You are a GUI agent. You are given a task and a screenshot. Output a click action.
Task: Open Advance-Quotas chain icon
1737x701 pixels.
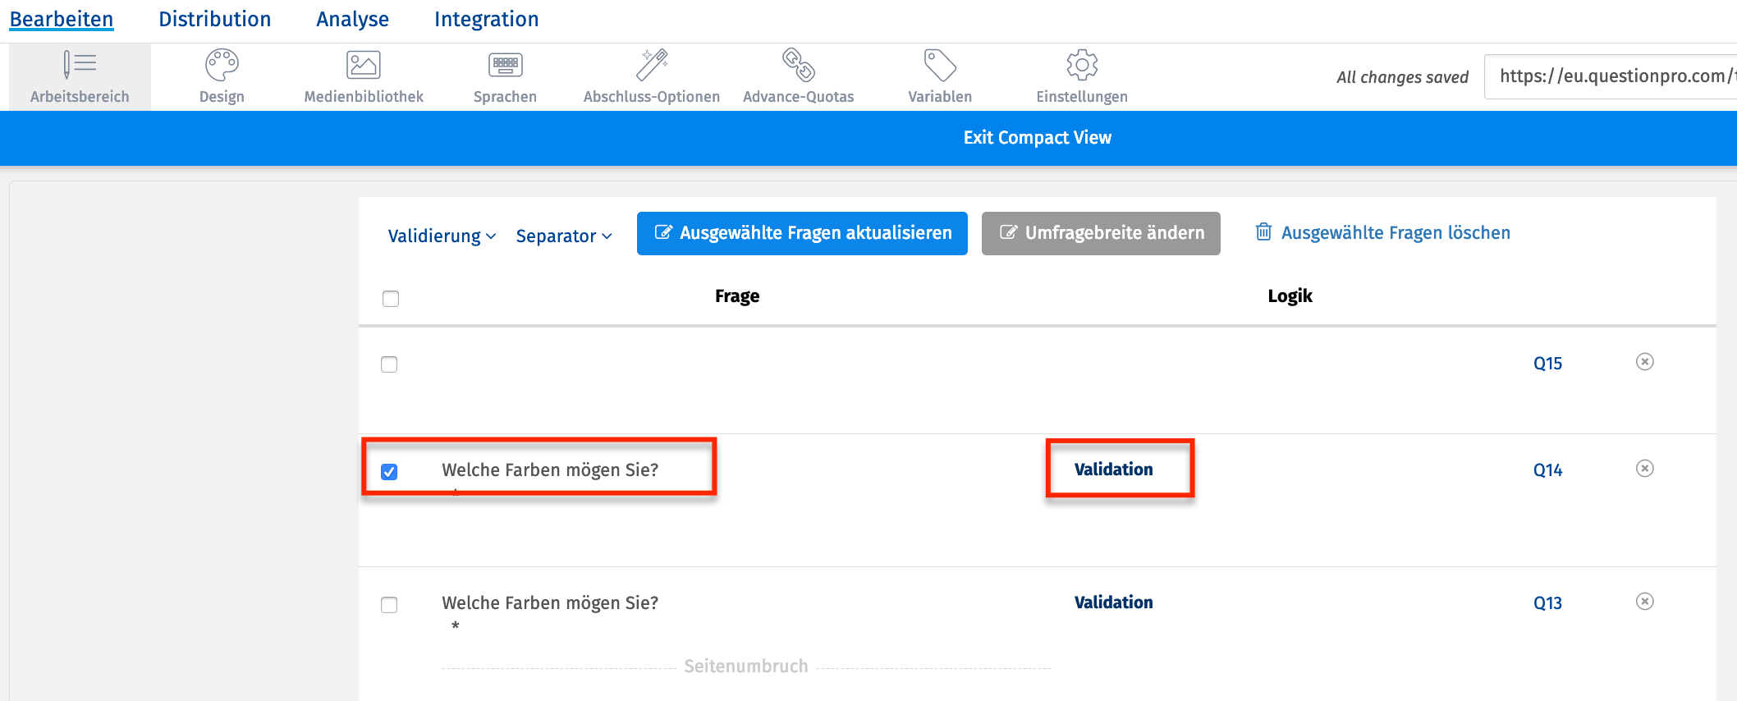798,65
